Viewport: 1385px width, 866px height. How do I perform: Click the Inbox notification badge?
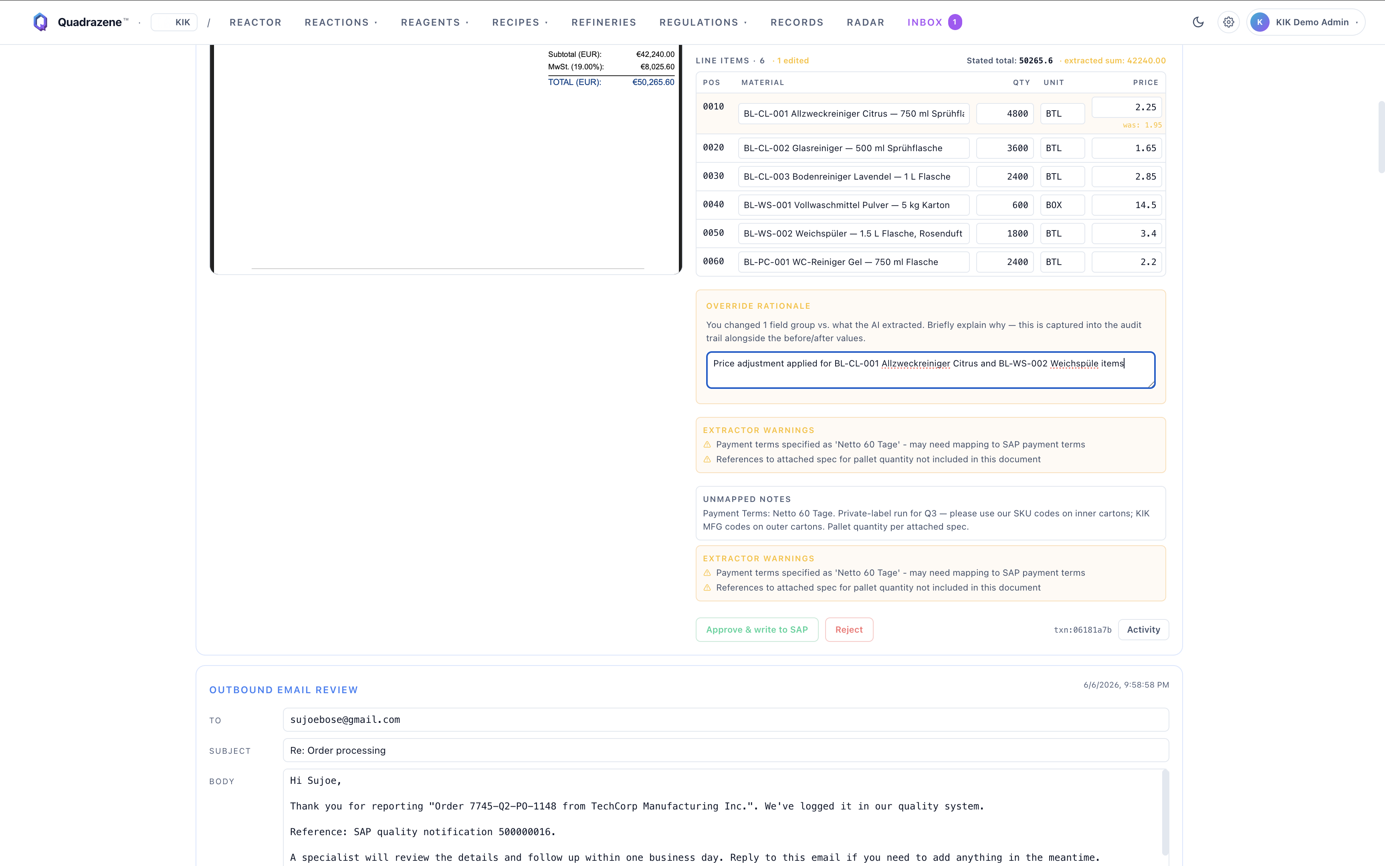(x=955, y=22)
